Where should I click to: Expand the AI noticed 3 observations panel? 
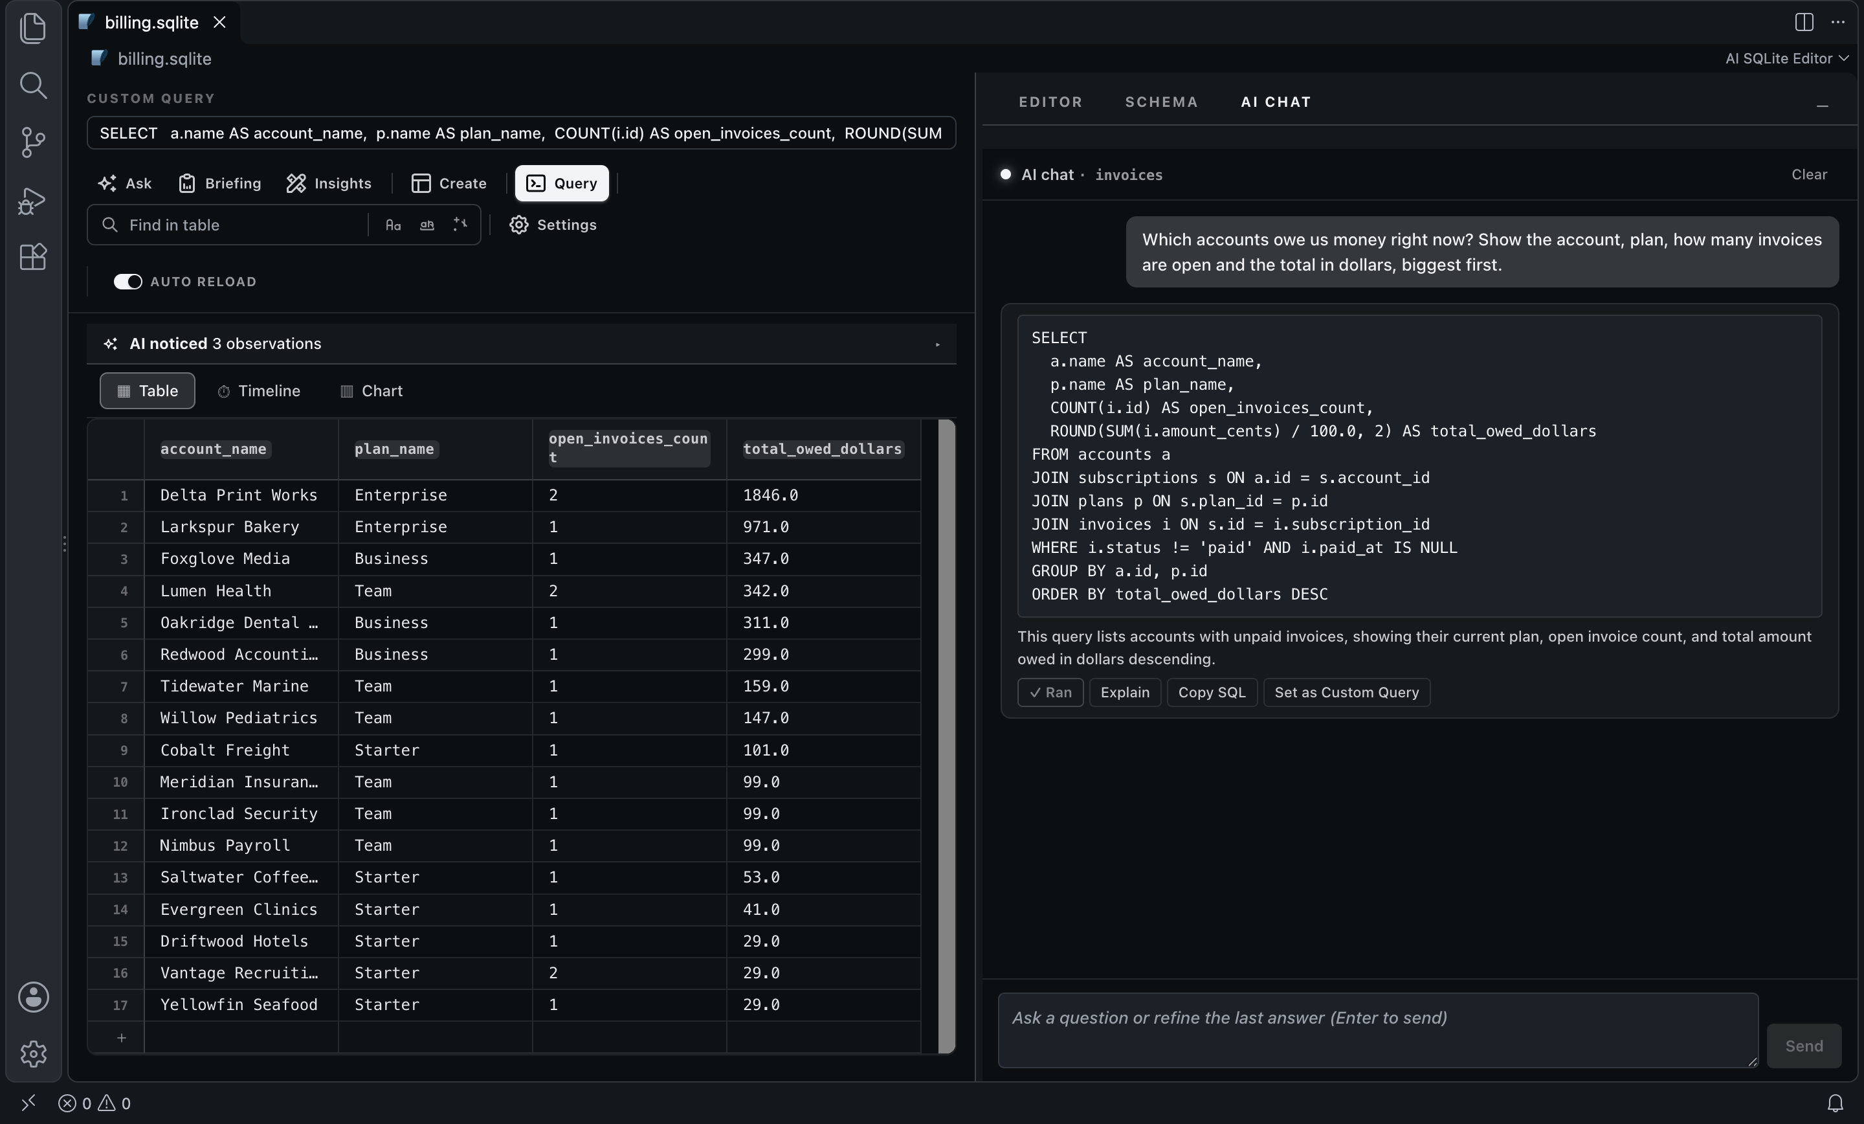[x=521, y=344]
